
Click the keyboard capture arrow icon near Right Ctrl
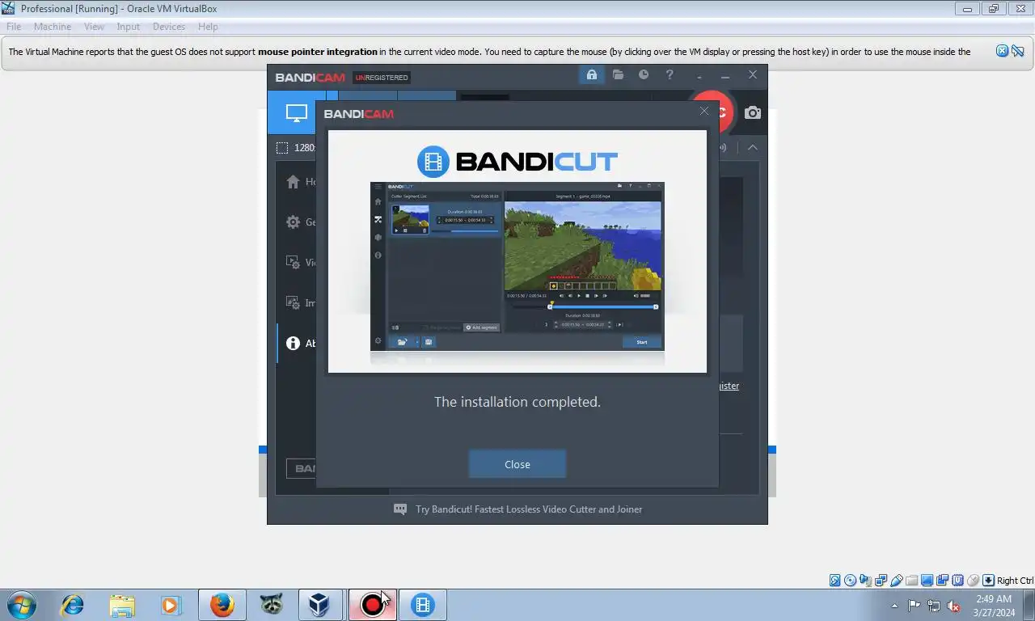click(x=989, y=581)
